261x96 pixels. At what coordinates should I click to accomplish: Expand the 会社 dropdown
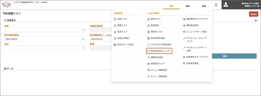click(45, 48)
